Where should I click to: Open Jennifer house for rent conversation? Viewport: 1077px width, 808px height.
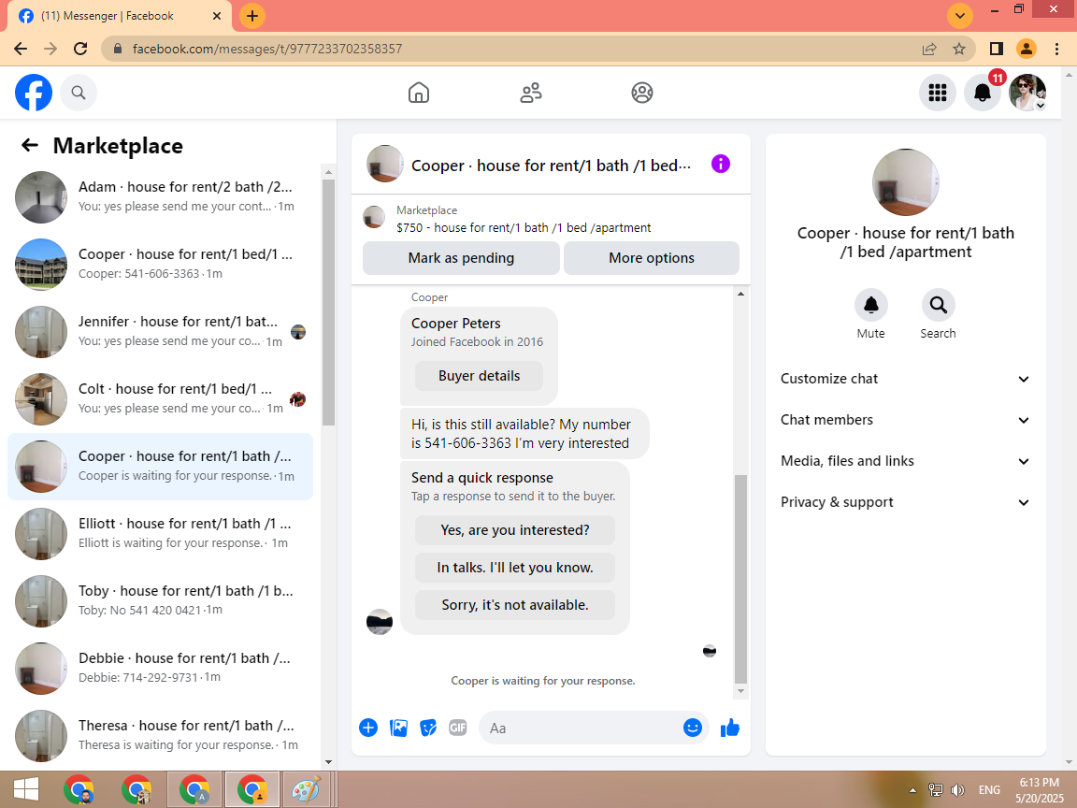(x=160, y=332)
